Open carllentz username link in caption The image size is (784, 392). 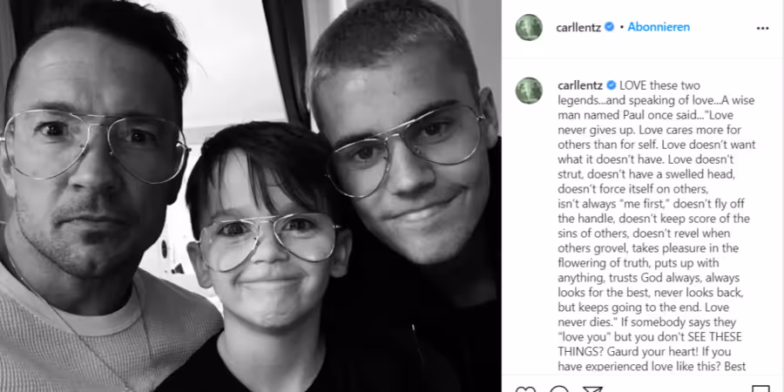click(580, 85)
